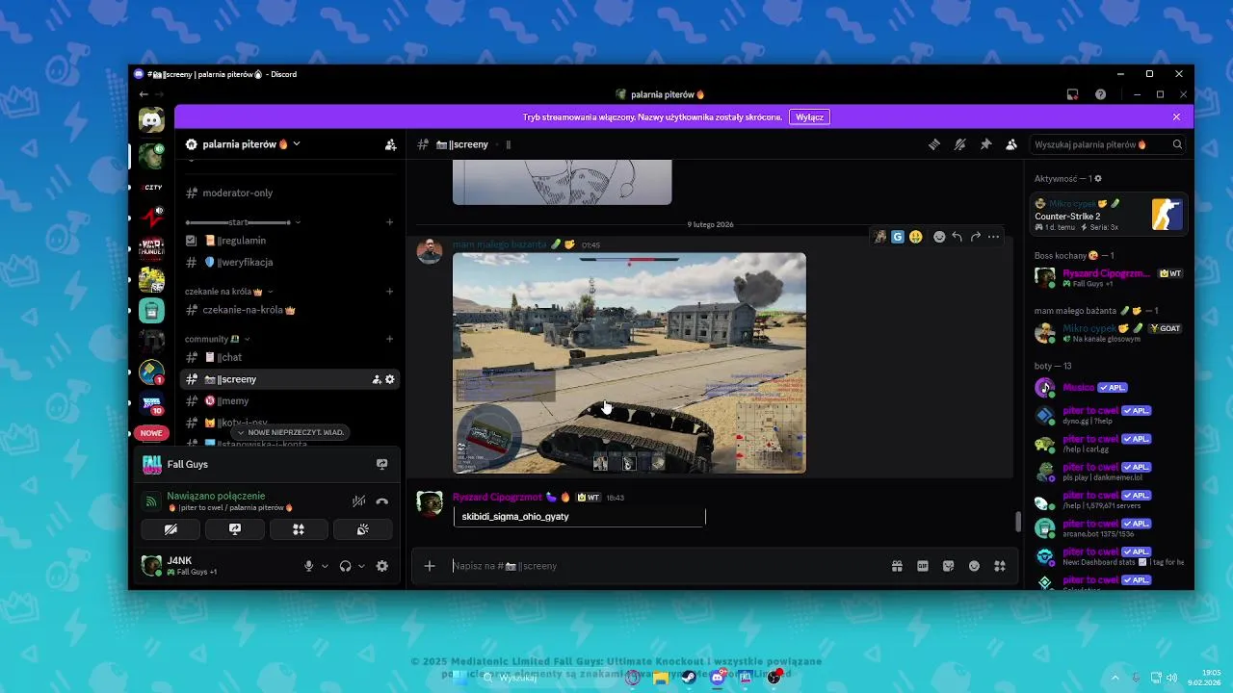The height and width of the screenshot is (693, 1233).
Task: Collapse the czekanie na króla category
Action: 229,292
